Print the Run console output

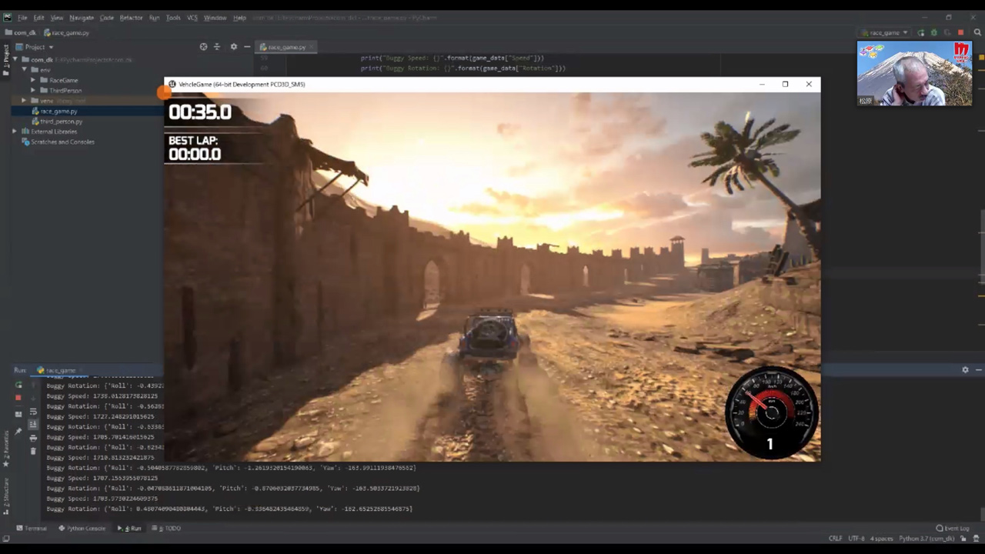[x=33, y=438]
